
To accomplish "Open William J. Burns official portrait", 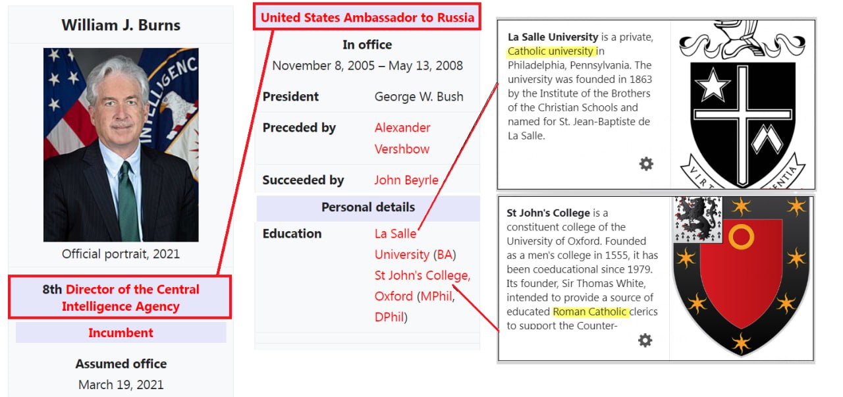I will pyautogui.click(x=121, y=145).
